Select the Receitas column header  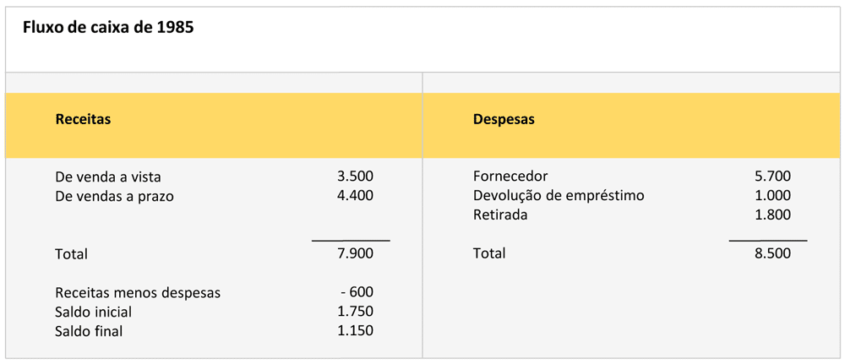(83, 119)
